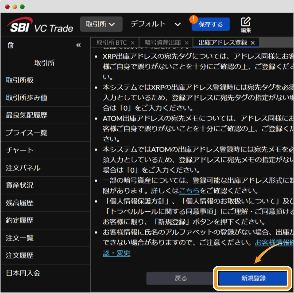
Task: Collapse the sidebar with double chevron
Action: point(78,45)
